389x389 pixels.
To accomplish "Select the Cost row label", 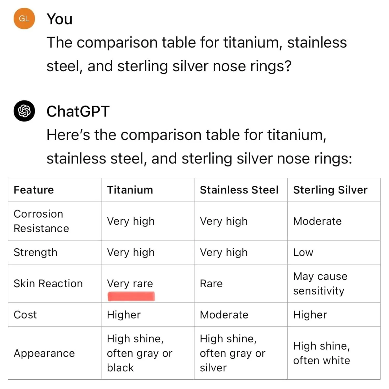I will coord(25,315).
